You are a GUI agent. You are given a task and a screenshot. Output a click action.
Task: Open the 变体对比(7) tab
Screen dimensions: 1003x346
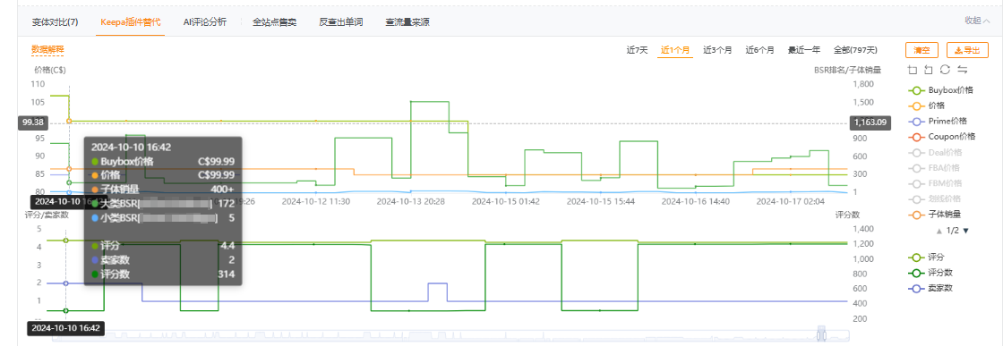[x=55, y=21]
